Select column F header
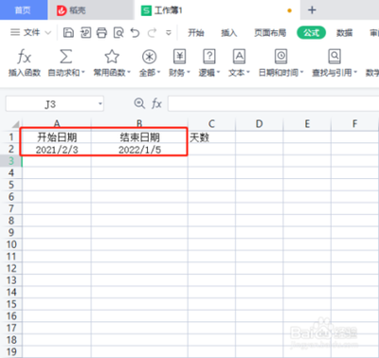This screenshot has width=379, height=358. point(354,123)
